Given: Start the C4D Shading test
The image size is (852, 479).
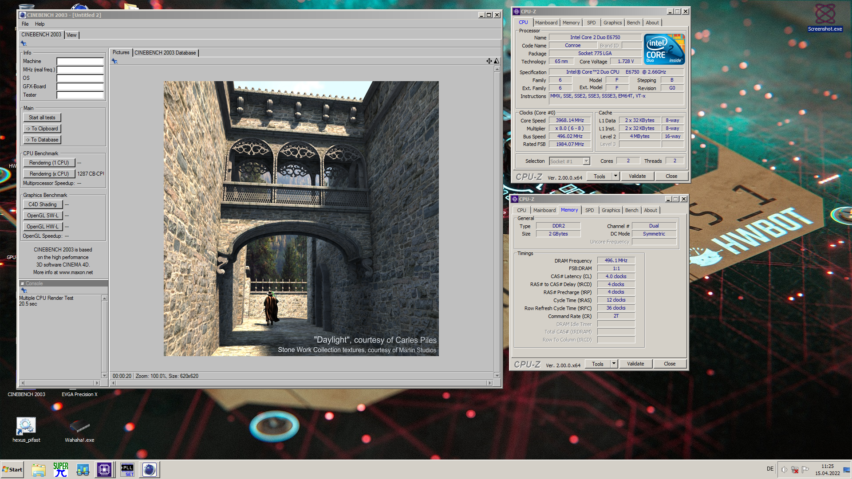Looking at the screenshot, I should 43,204.
